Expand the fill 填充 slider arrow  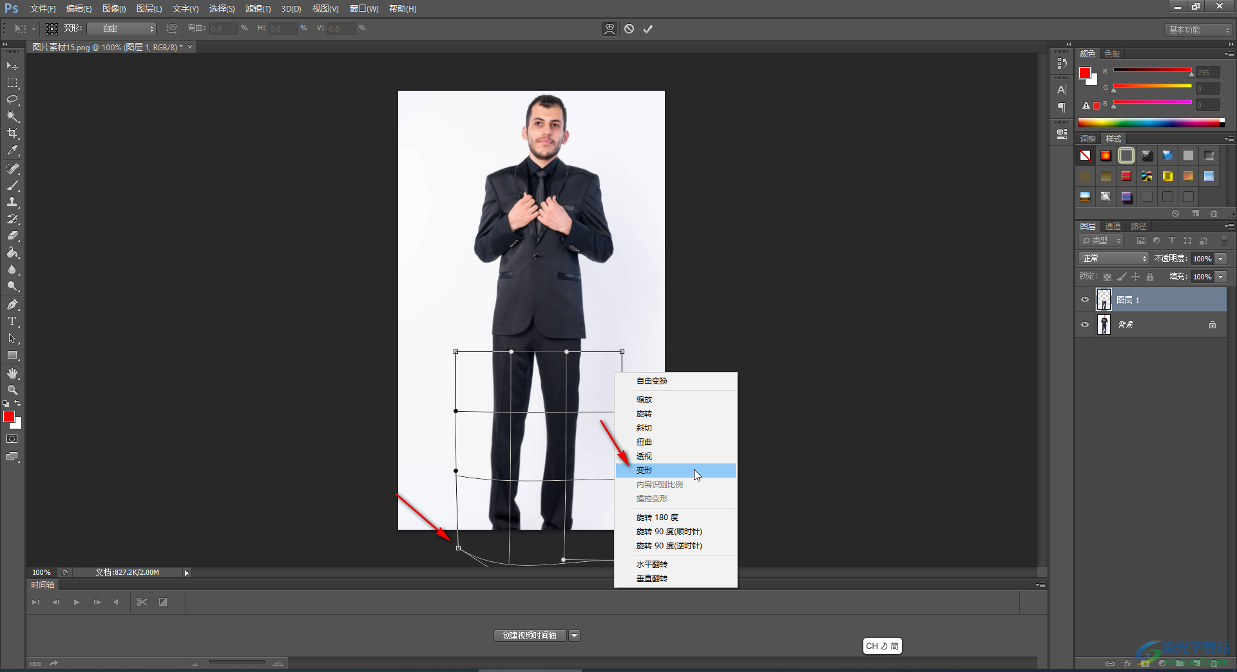tap(1221, 277)
